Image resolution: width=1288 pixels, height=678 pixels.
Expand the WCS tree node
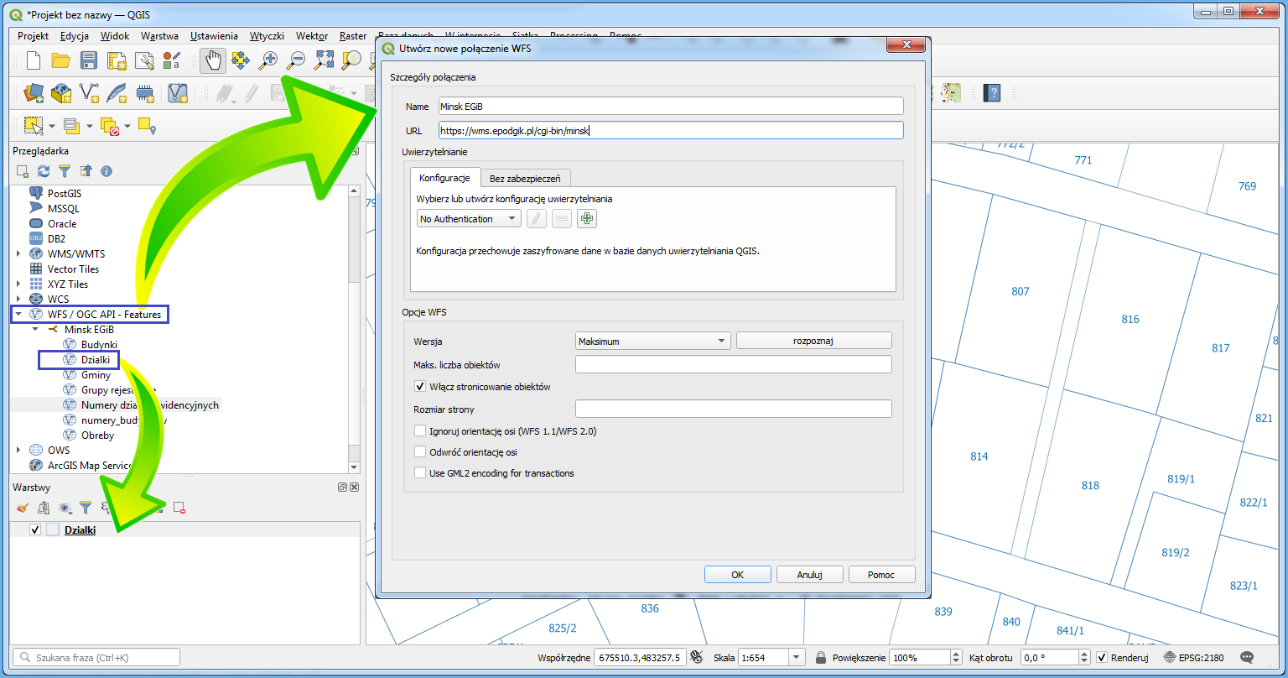[x=18, y=300]
